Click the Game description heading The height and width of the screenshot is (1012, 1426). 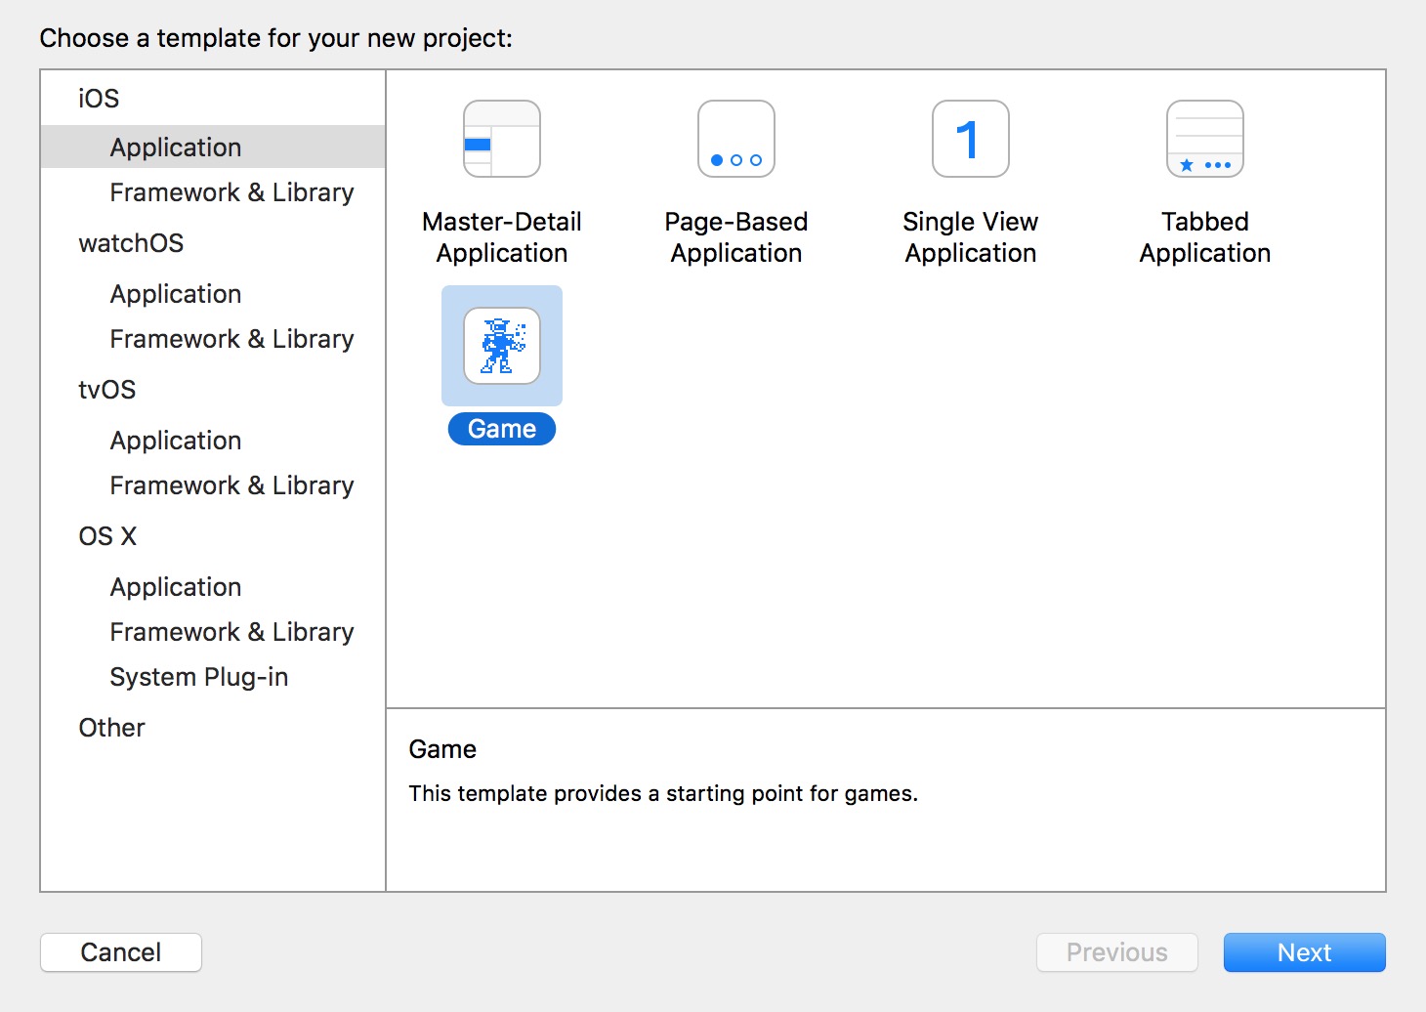(x=442, y=749)
